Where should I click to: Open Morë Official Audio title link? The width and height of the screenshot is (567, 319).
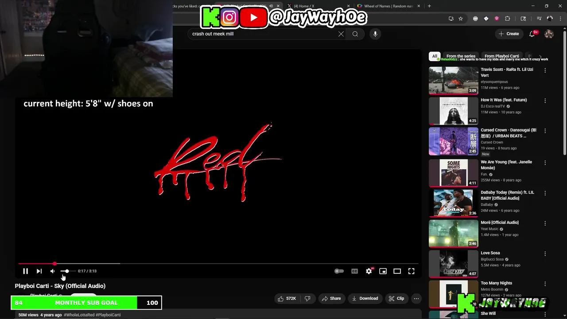click(500, 222)
